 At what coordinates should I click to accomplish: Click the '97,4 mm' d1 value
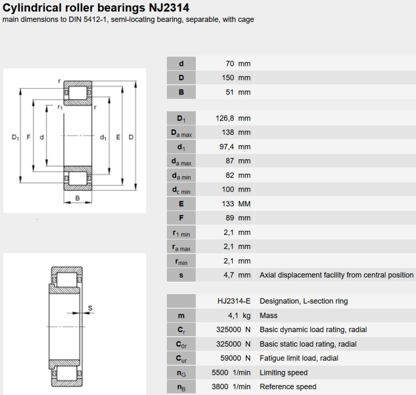(235, 147)
